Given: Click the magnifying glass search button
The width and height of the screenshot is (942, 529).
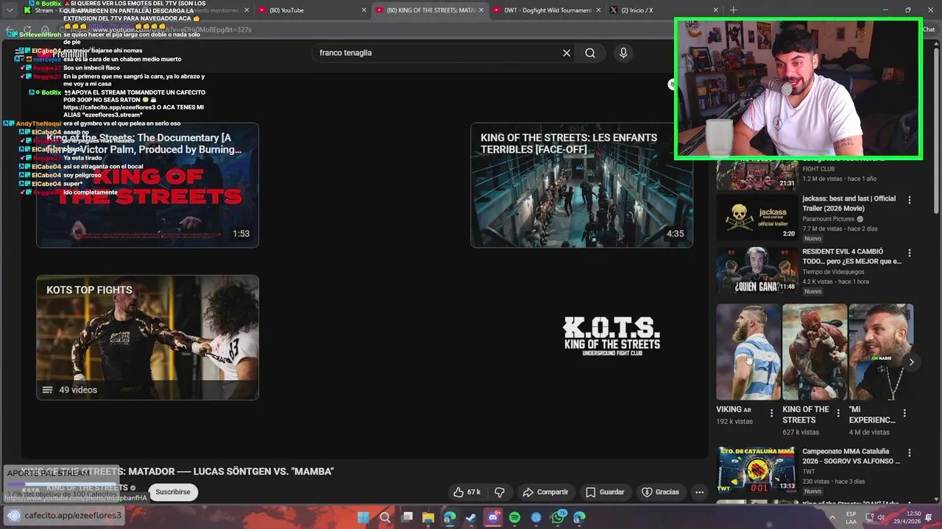Looking at the screenshot, I should click(x=590, y=53).
